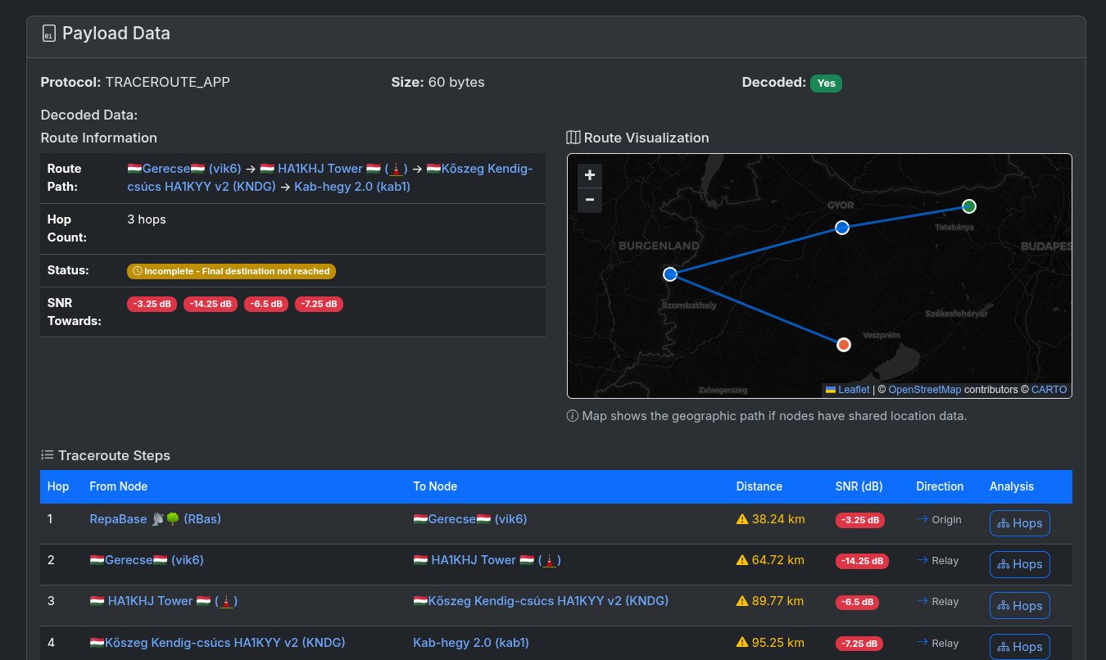The image size is (1106, 660).
Task: Open Kab-hegy 2.0 (kab1) link in Route Path
Action: click(352, 187)
